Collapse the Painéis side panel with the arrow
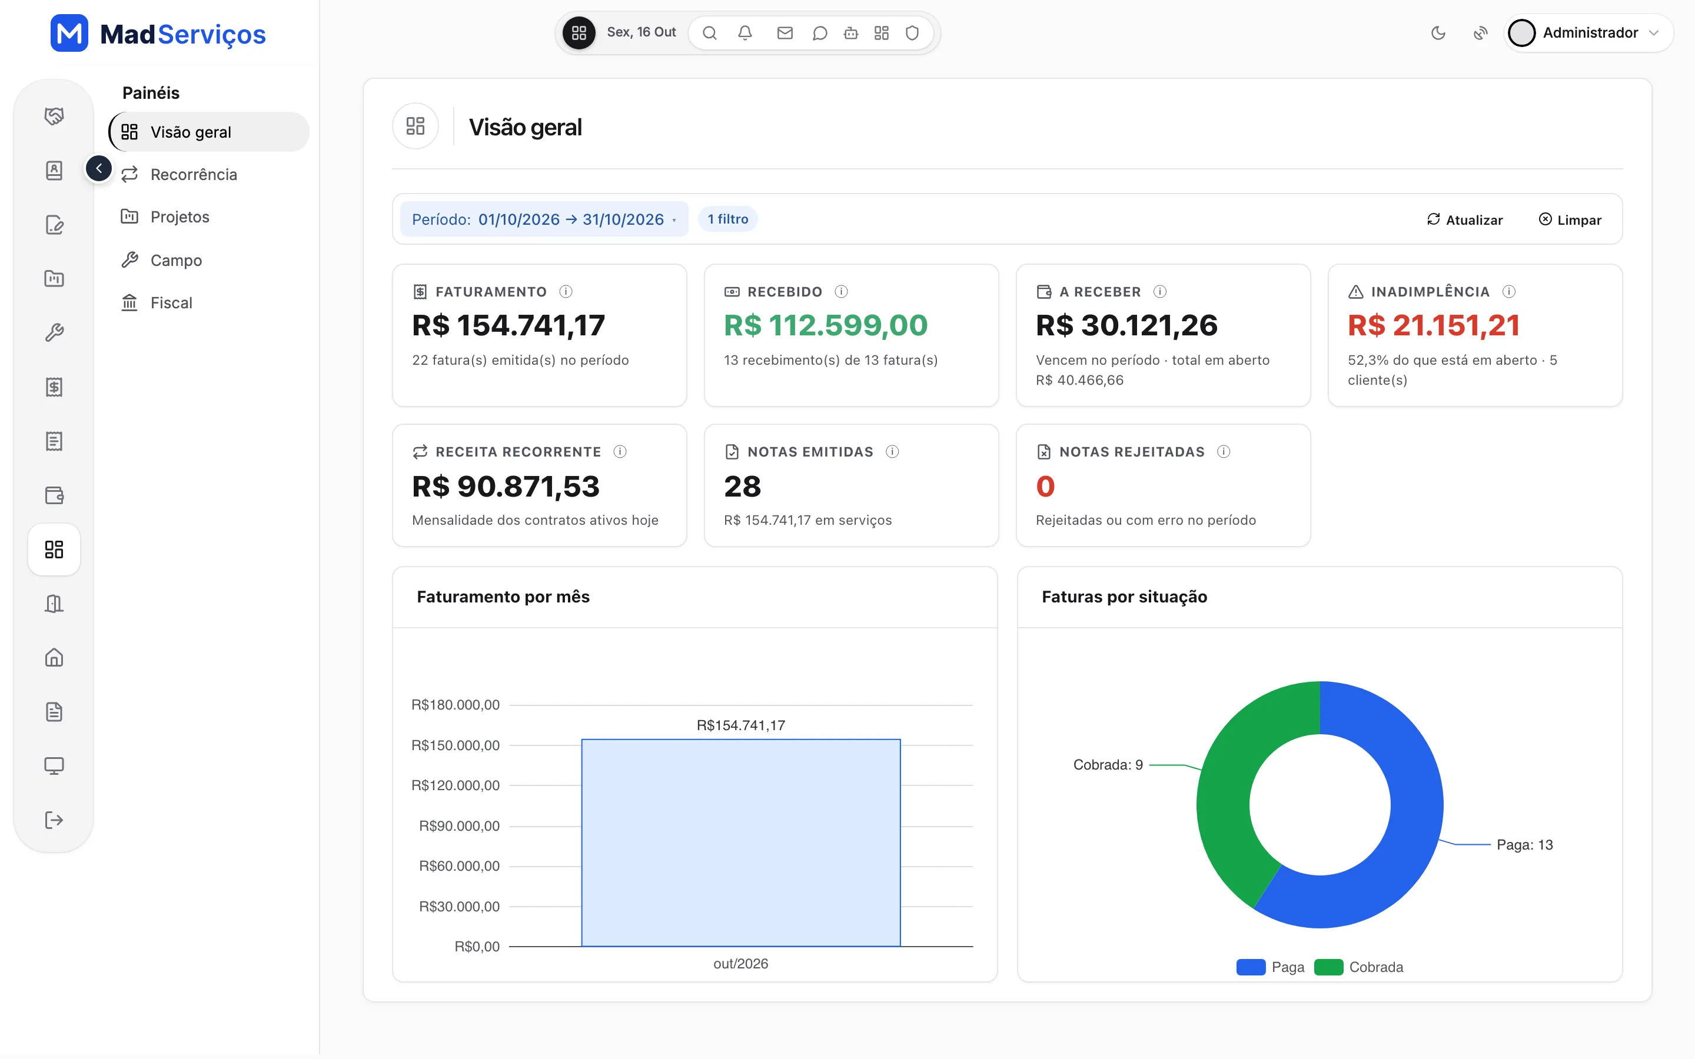Viewport: 1695px width, 1059px height. pos(99,168)
